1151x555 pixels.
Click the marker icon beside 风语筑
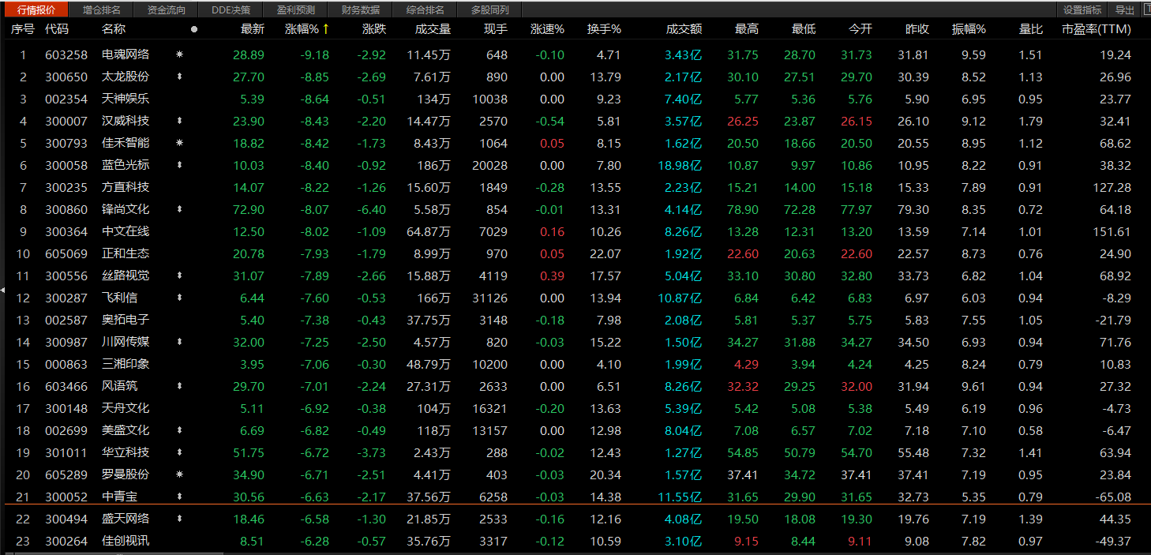tap(179, 387)
